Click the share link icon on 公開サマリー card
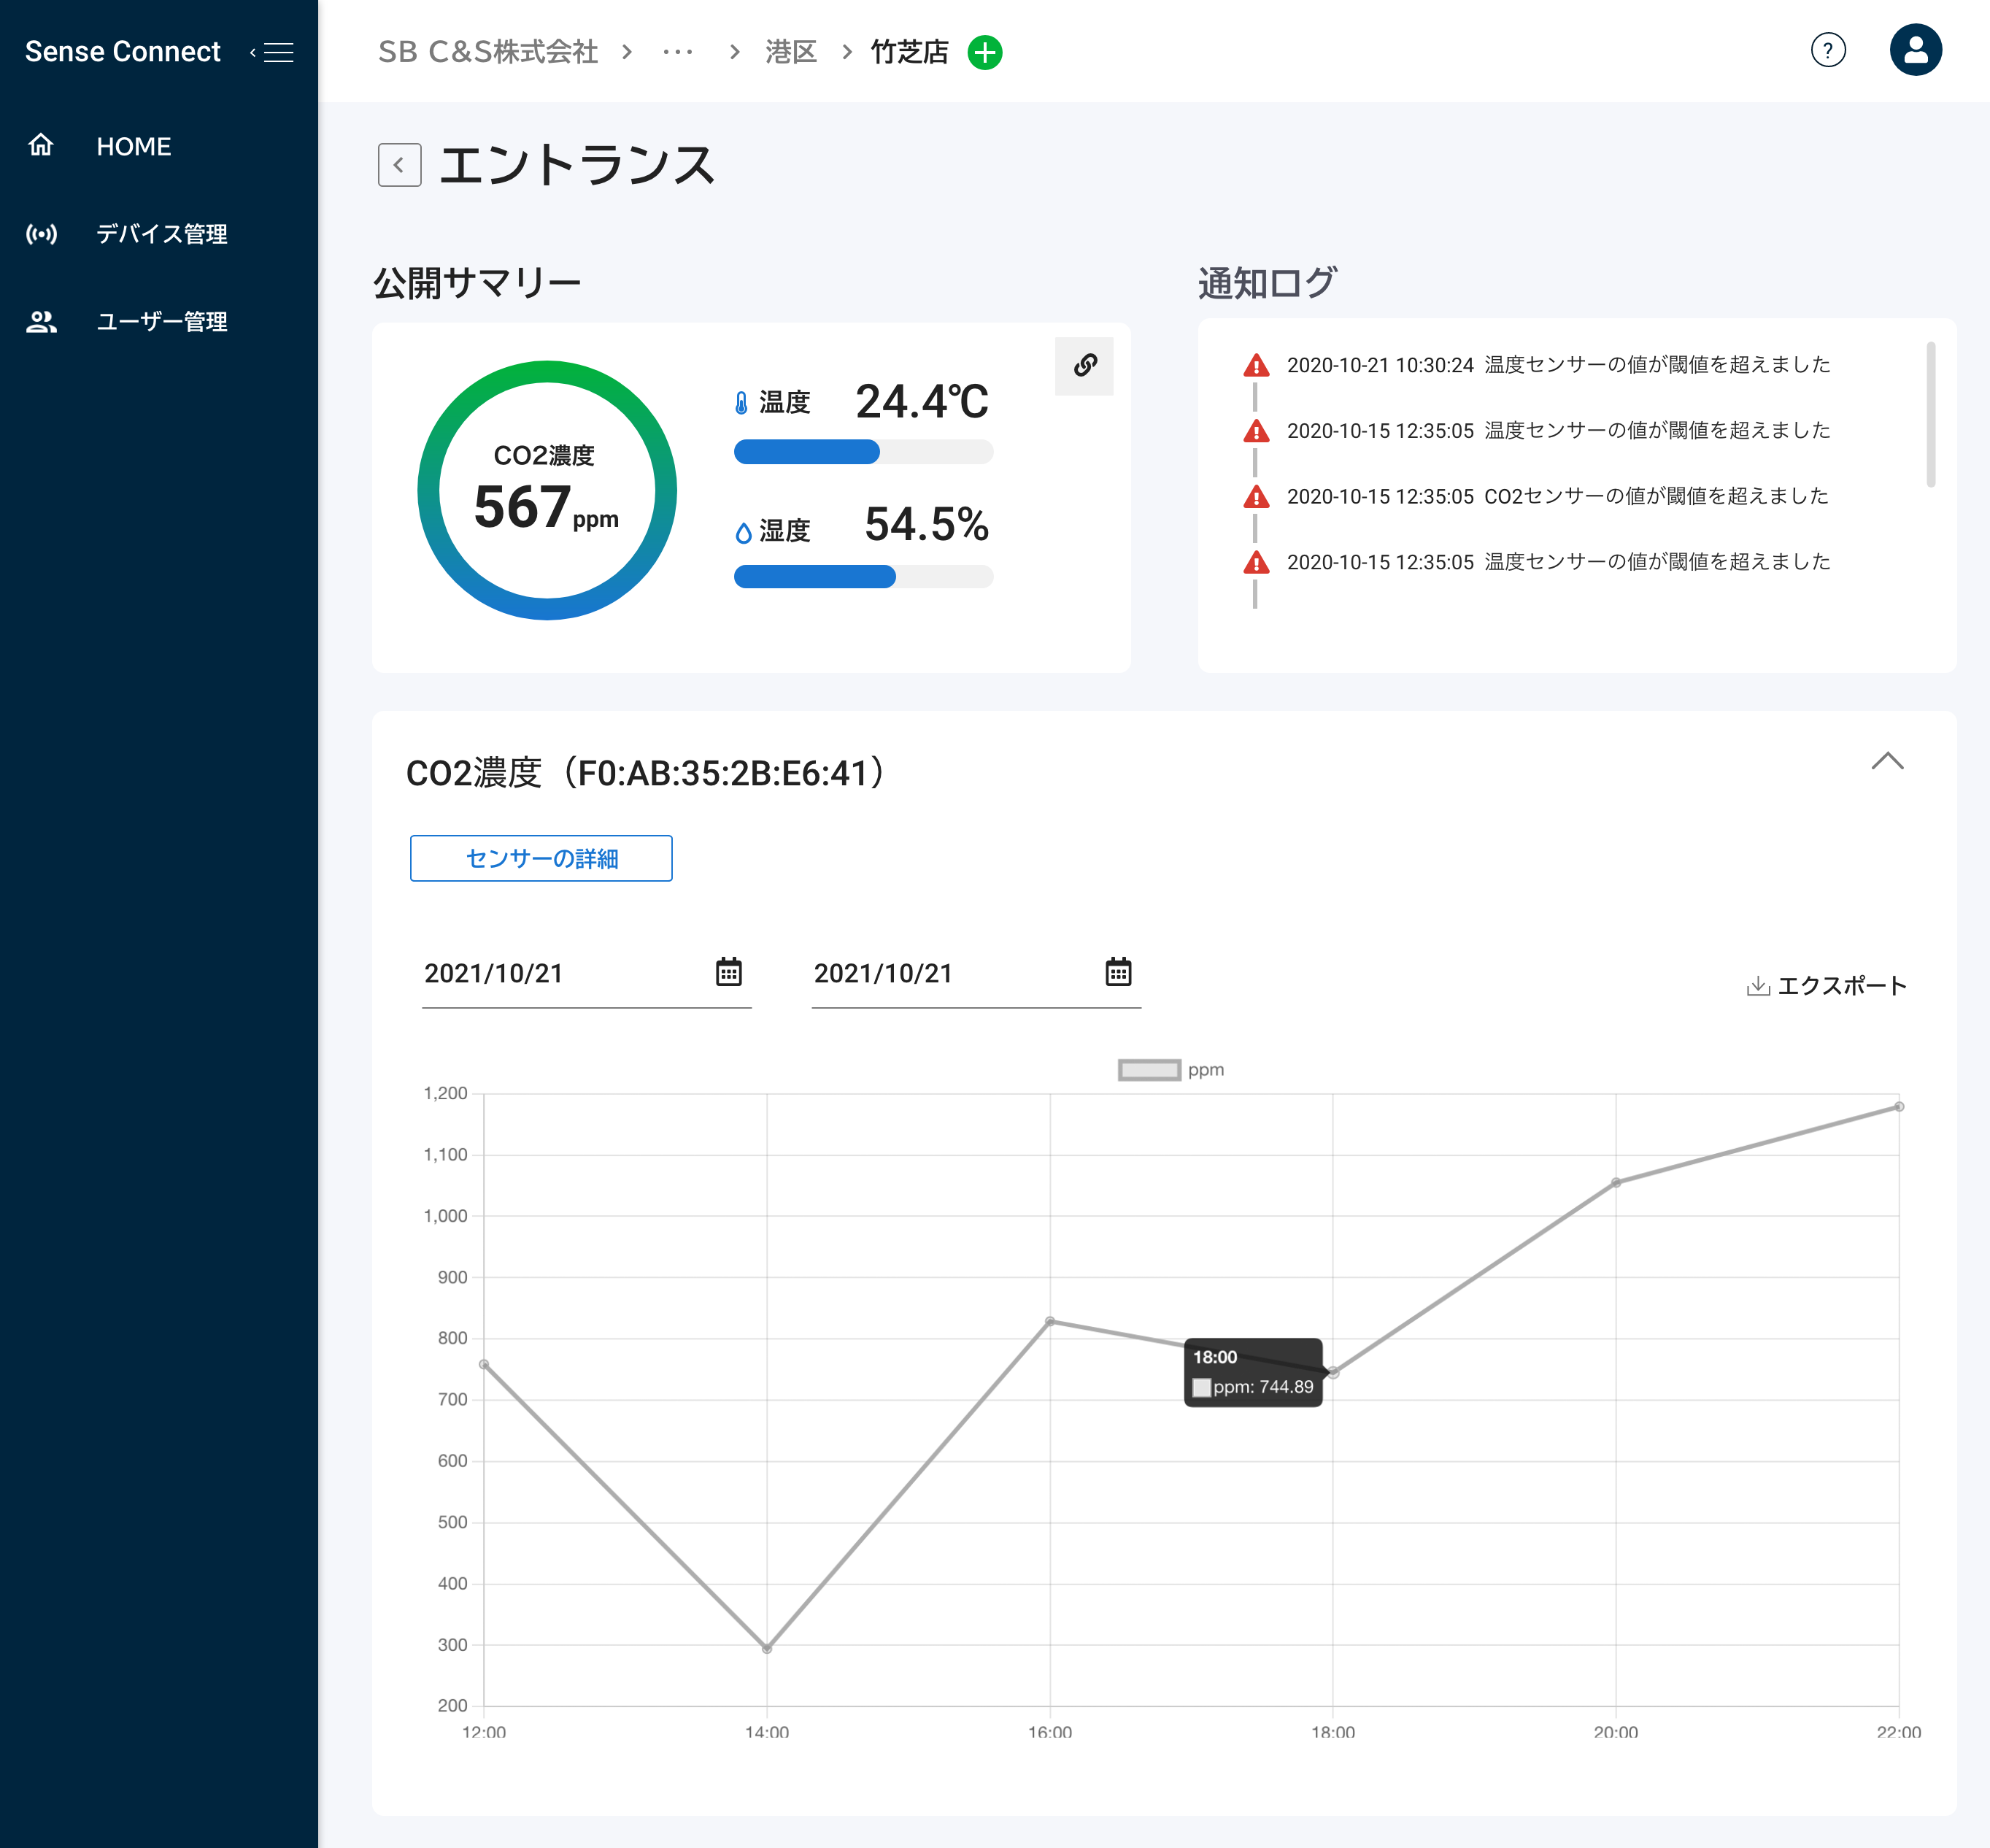 (1084, 366)
